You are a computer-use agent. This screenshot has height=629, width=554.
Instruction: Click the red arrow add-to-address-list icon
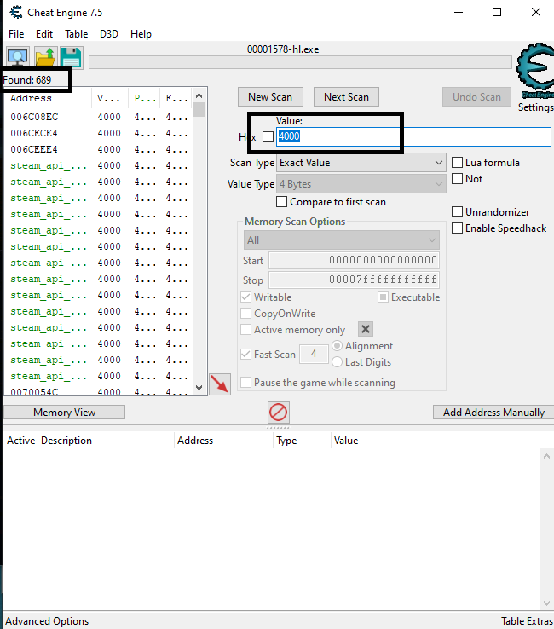(x=220, y=384)
